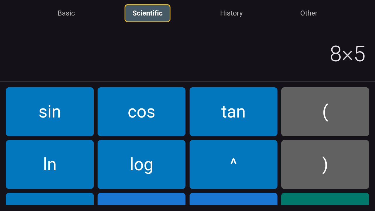Click the empty display area left of expression
Screen dimensions: 375x211
(164, 54)
